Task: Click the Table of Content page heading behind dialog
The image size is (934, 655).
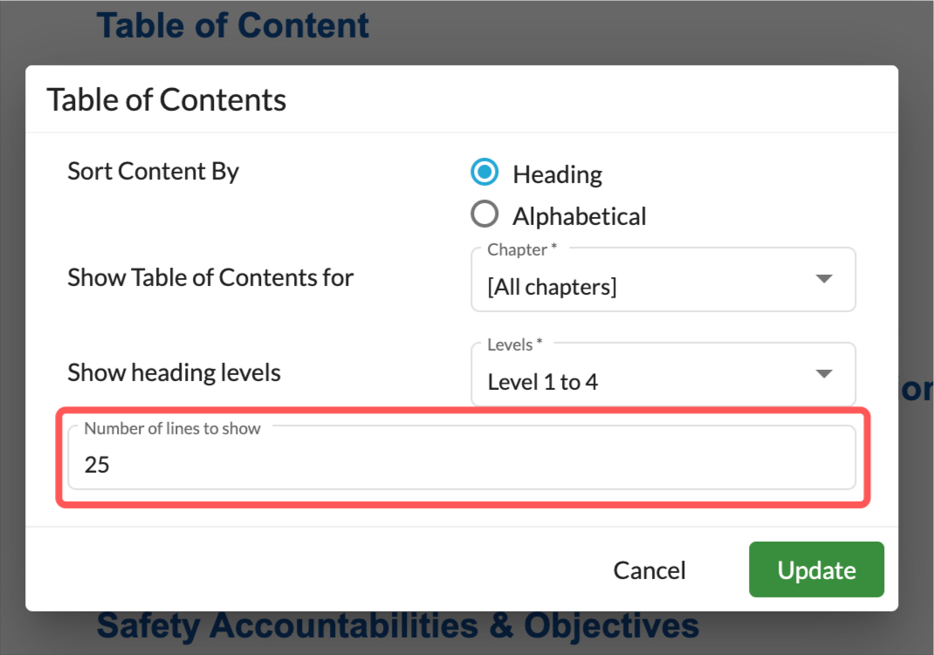Action: tap(233, 25)
